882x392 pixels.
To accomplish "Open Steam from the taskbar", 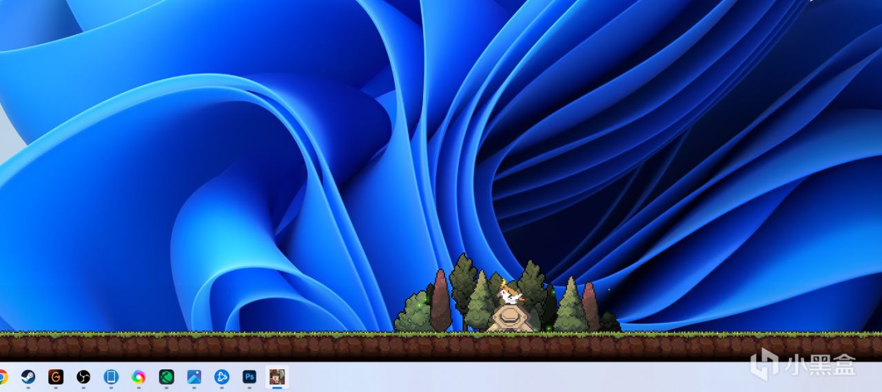I will point(28,377).
